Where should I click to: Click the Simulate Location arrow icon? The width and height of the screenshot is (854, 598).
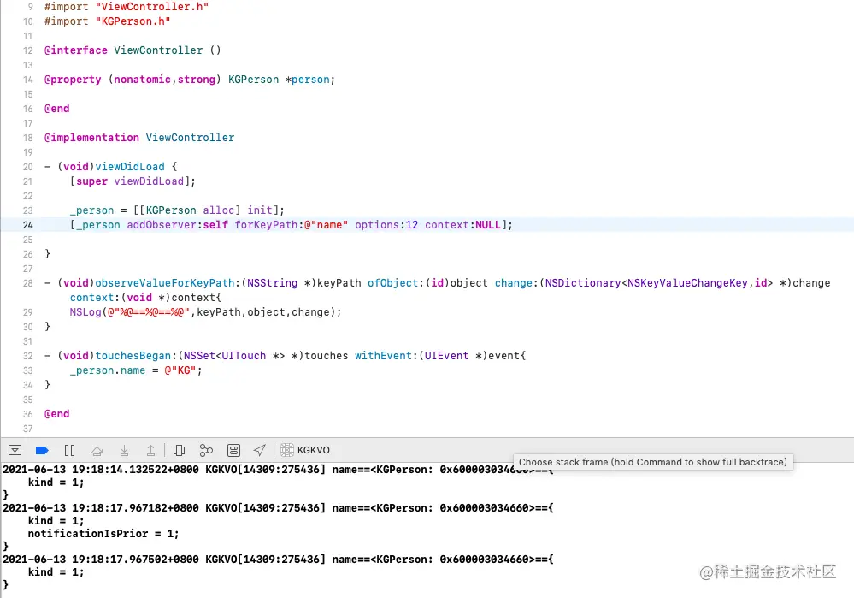pos(260,450)
